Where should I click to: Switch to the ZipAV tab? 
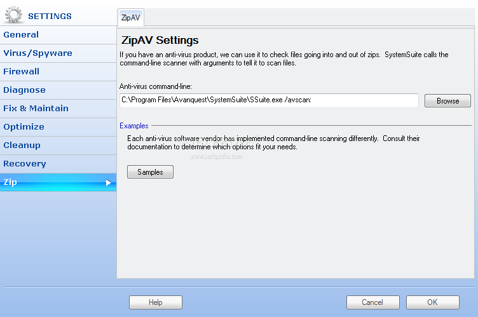coord(130,18)
